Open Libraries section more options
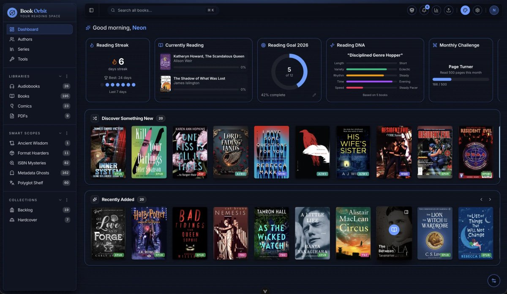 pyautogui.click(x=67, y=76)
